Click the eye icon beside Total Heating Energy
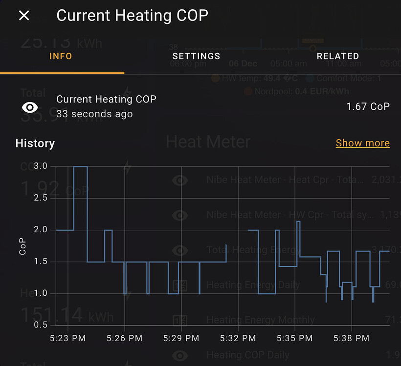 (180, 250)
